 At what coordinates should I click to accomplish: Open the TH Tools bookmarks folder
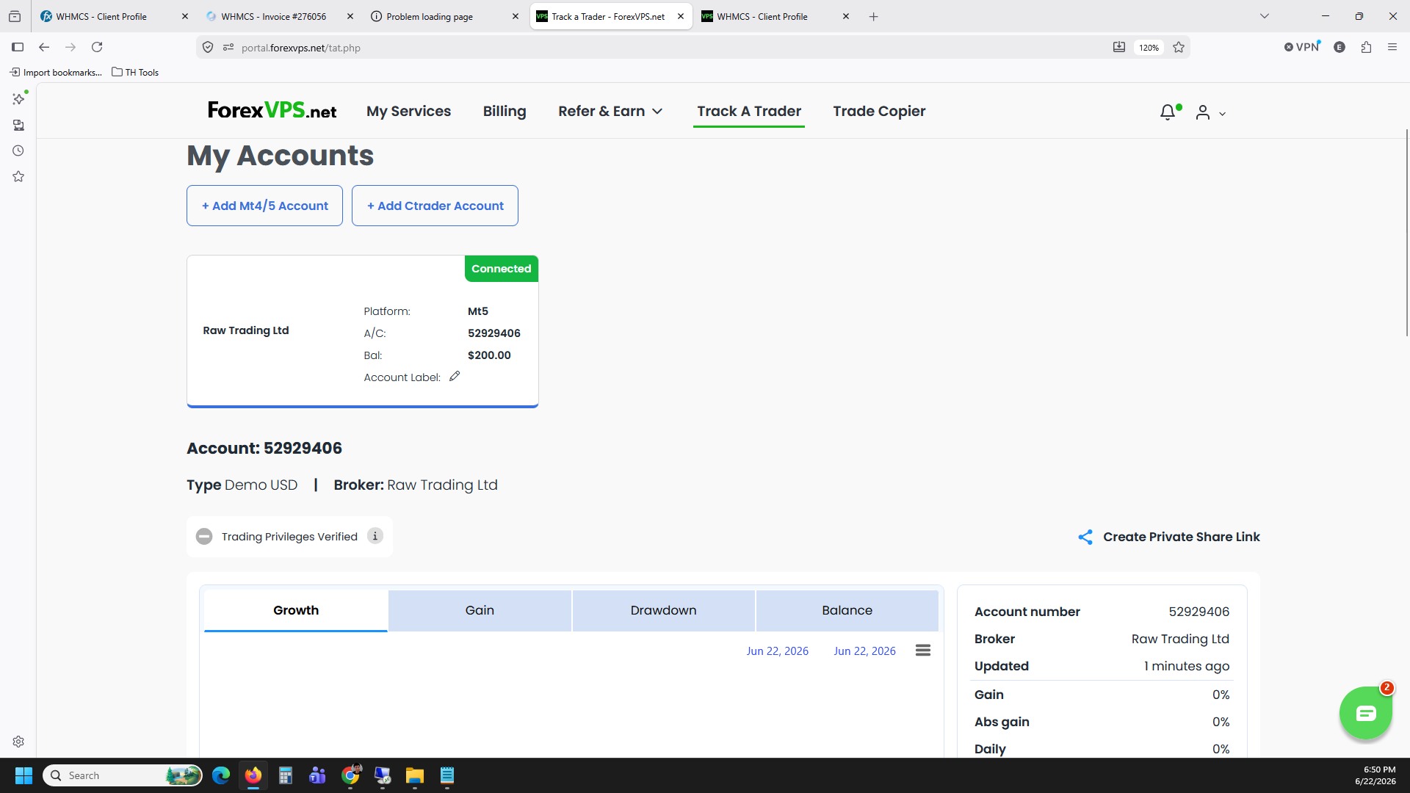click(135, 72)
